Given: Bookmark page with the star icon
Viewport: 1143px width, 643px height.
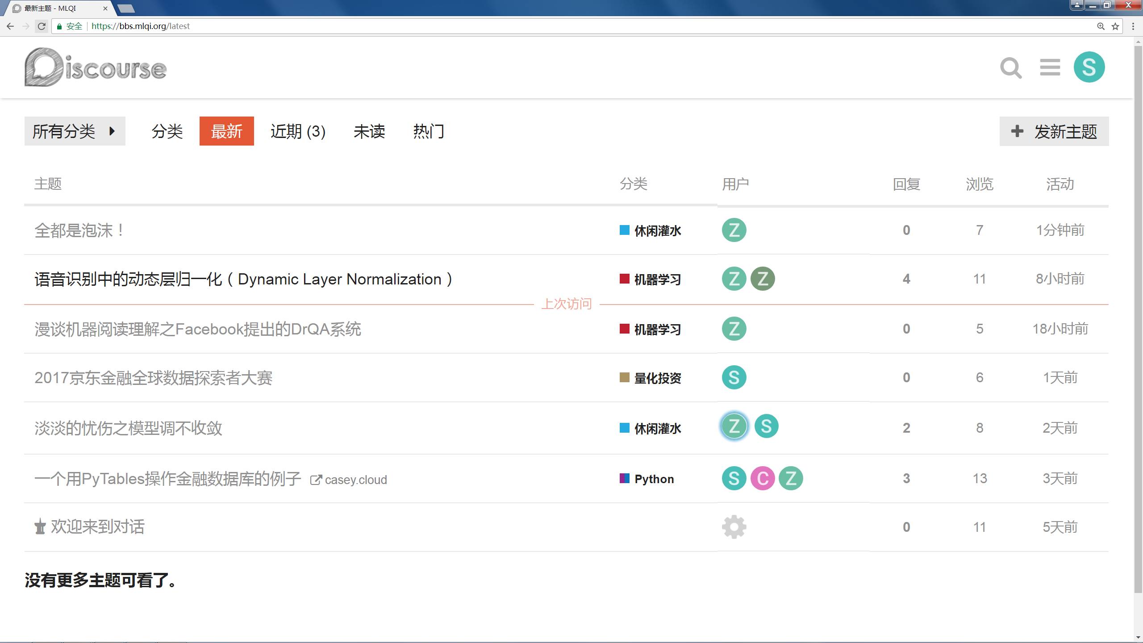Looking at the screenshot, I should (x=1115, y=26).
